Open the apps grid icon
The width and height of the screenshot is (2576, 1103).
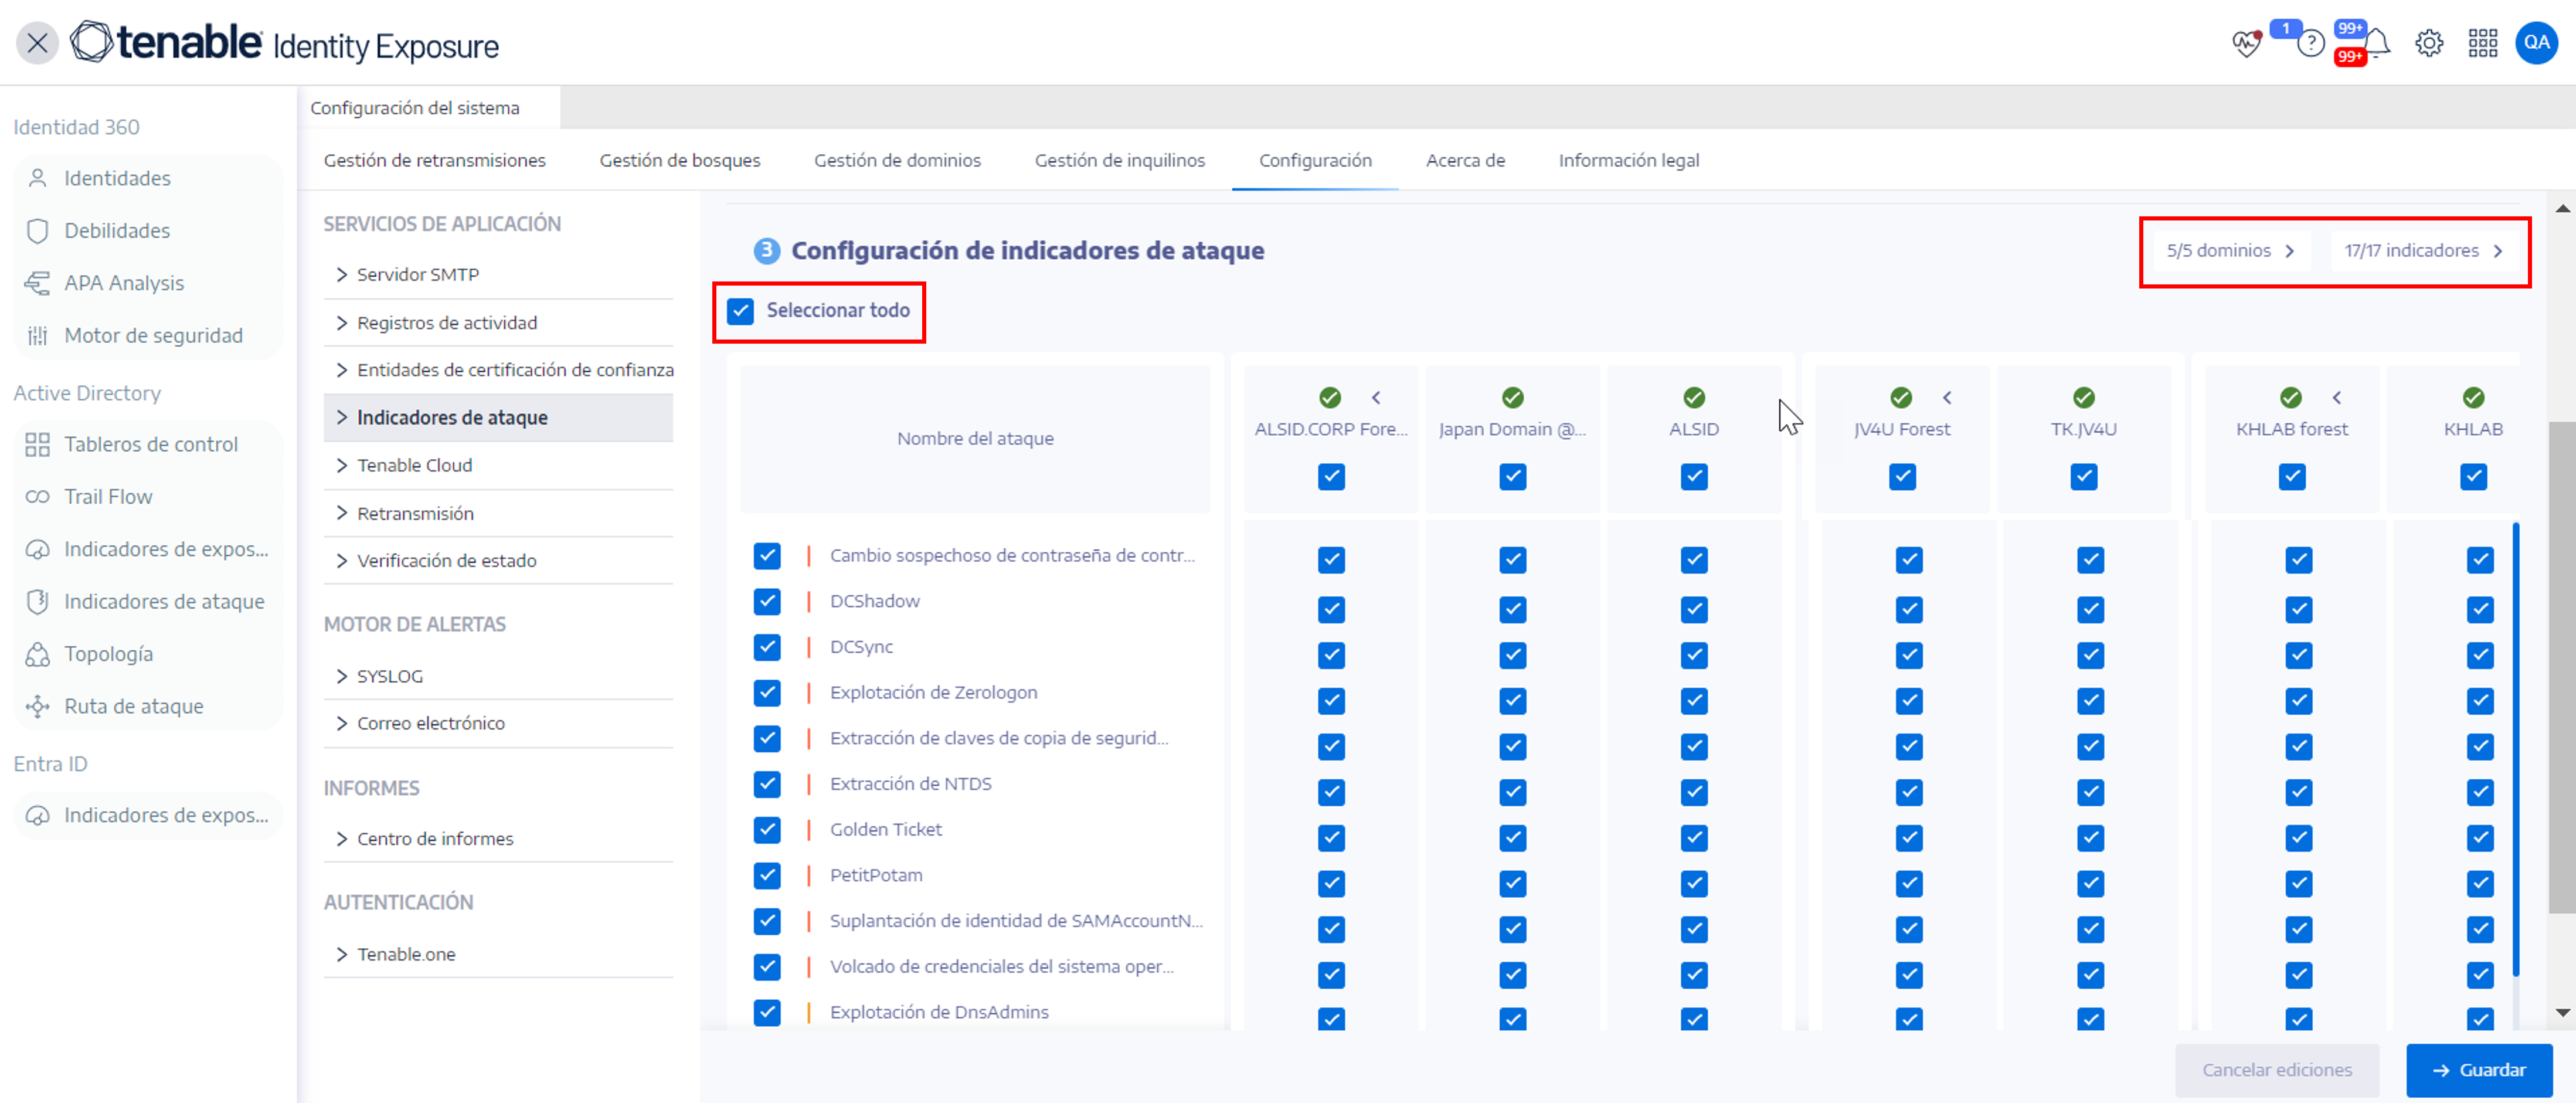(2482, 44)
